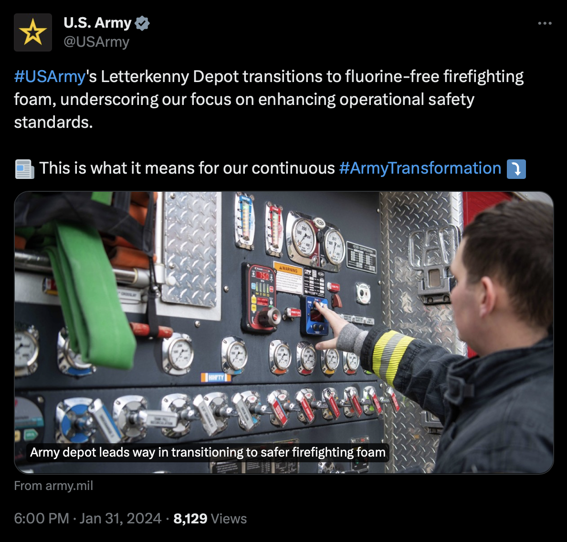The width and height of the screenshot is (567, 542).
Task: Open the firefighting foam article card image
Action: pyautogui.click(x=284, y=332)
